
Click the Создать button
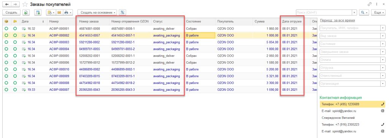coord(11,12)
